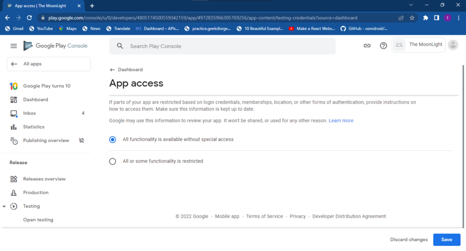Screen dimensions: 466x251
Task: Click the Search Play Console field
Action: [222, 46]
